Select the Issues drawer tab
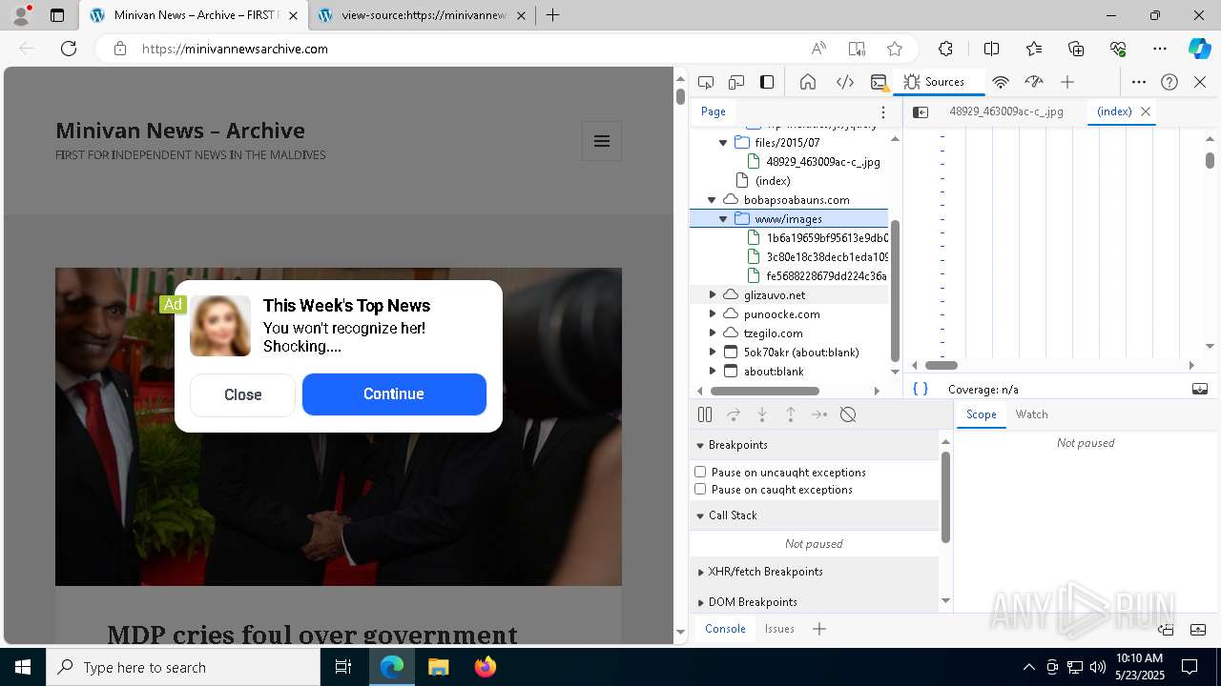 779,628
